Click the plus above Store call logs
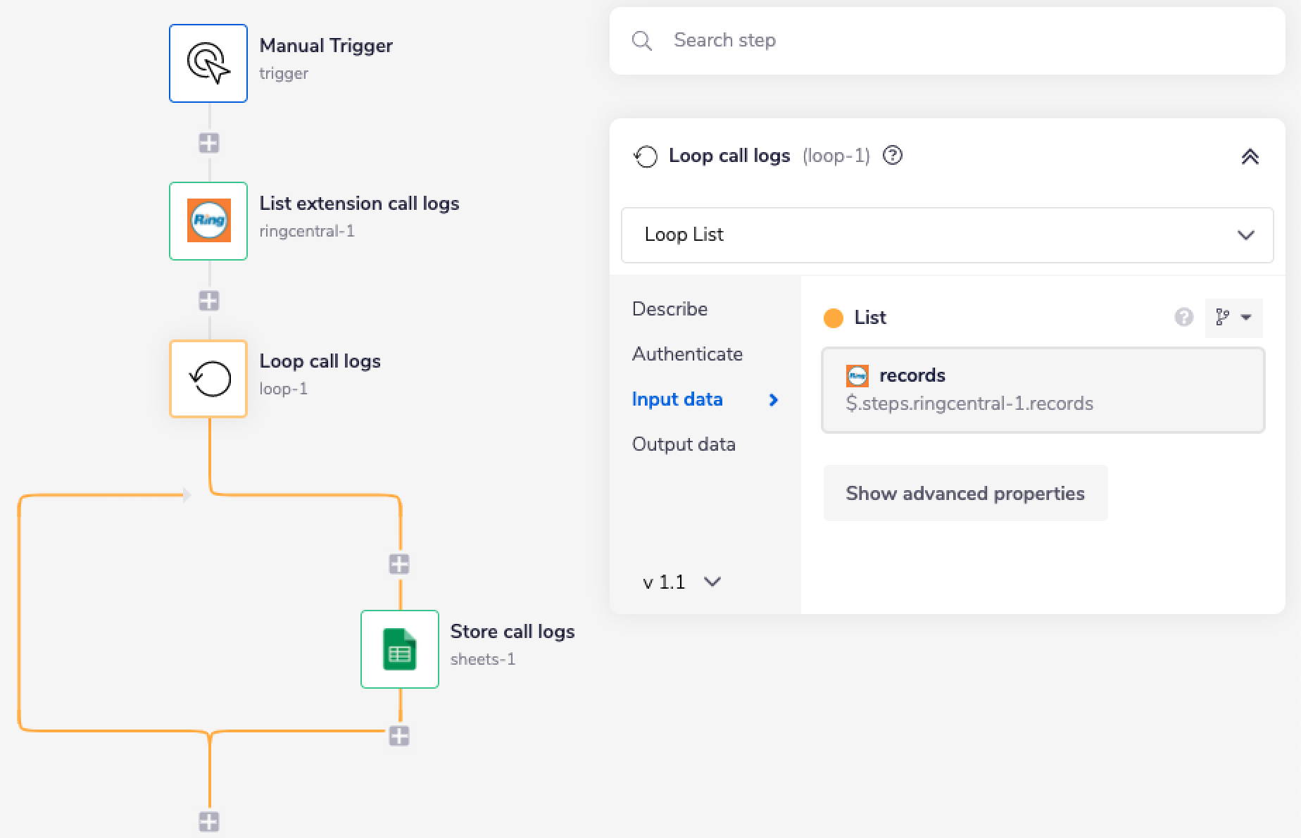Image resolution: width=1301 pixels, height=838 pixels. point(399,562)
